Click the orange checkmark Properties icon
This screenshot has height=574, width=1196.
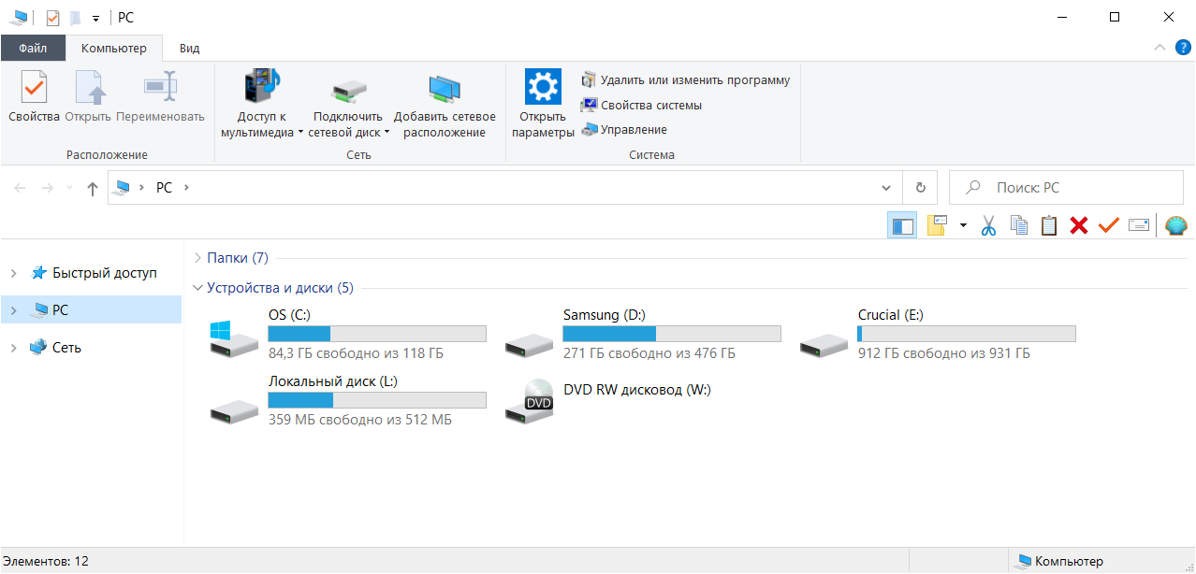click(1109, 225)
